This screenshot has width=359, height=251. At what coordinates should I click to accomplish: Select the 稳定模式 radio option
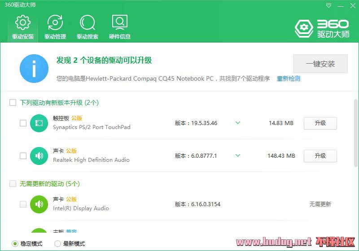pos(15,244)
